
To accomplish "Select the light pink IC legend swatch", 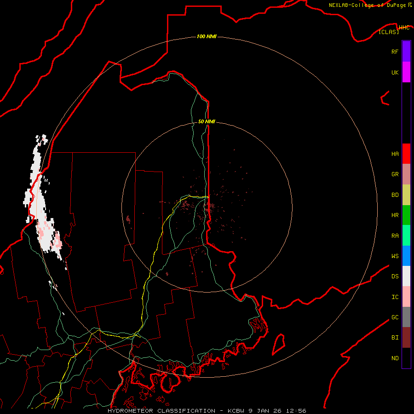I will (406, 297).
